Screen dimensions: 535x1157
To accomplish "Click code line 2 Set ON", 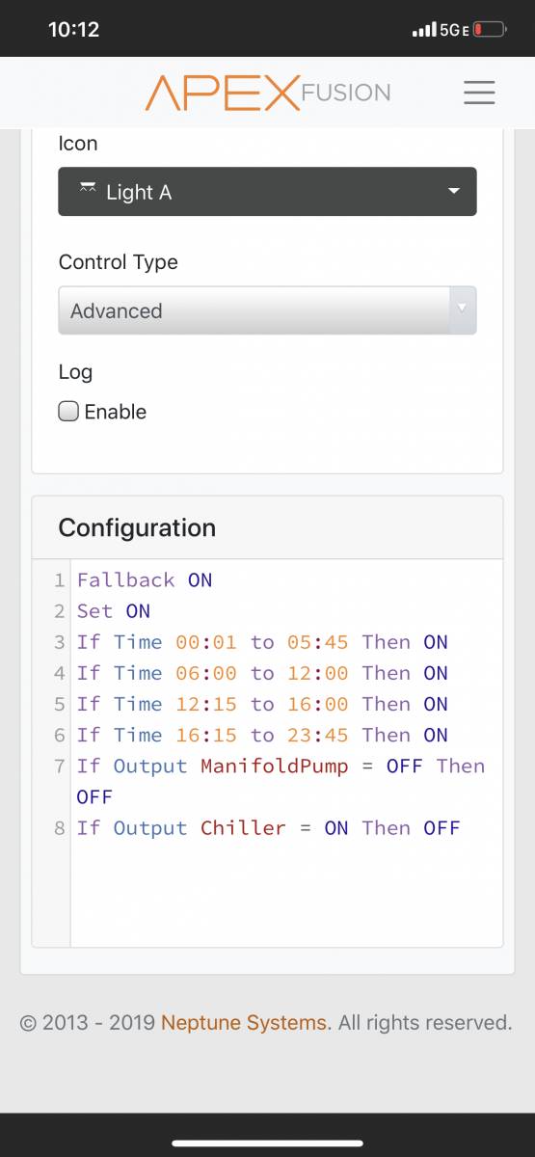I will pos(114,610).
